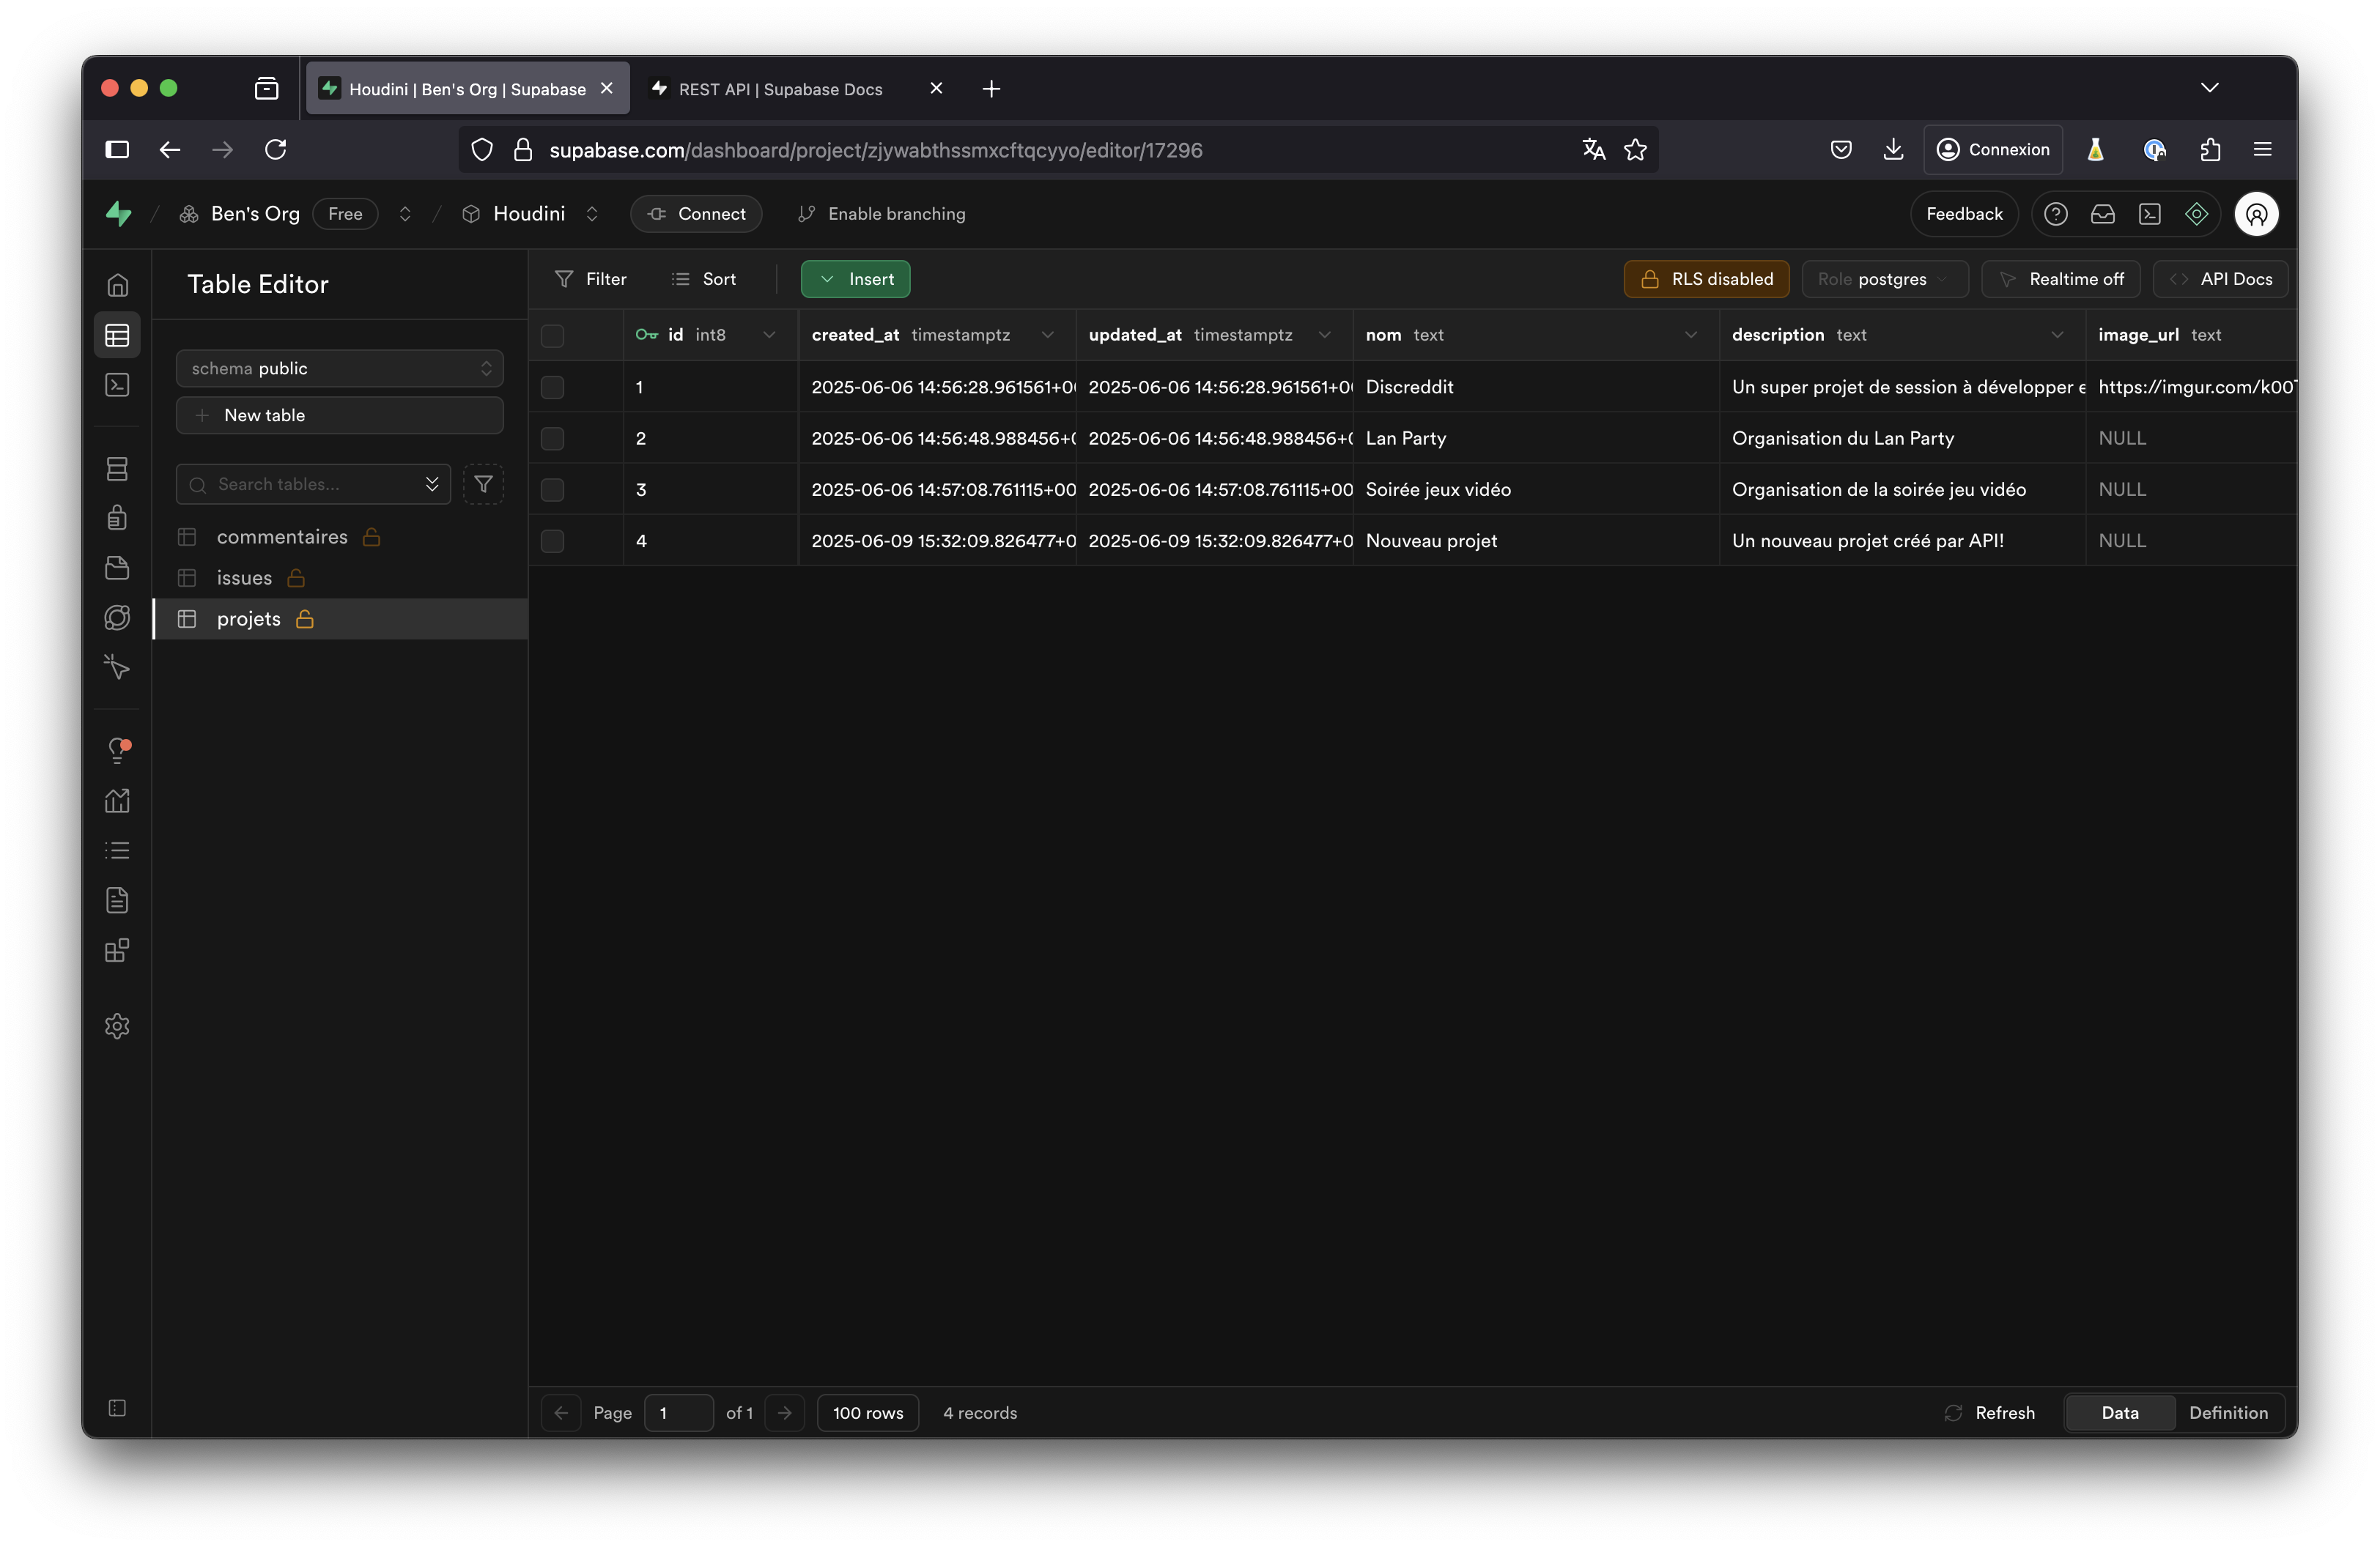
Task: Bookmark page with the star icon
Action: pos(1636,150)
